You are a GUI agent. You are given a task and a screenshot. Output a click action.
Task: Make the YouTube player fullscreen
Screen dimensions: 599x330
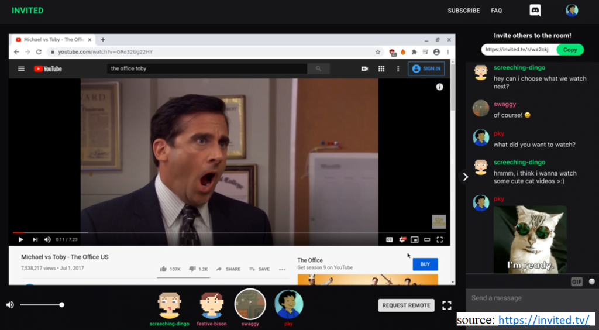coord(440,239)
